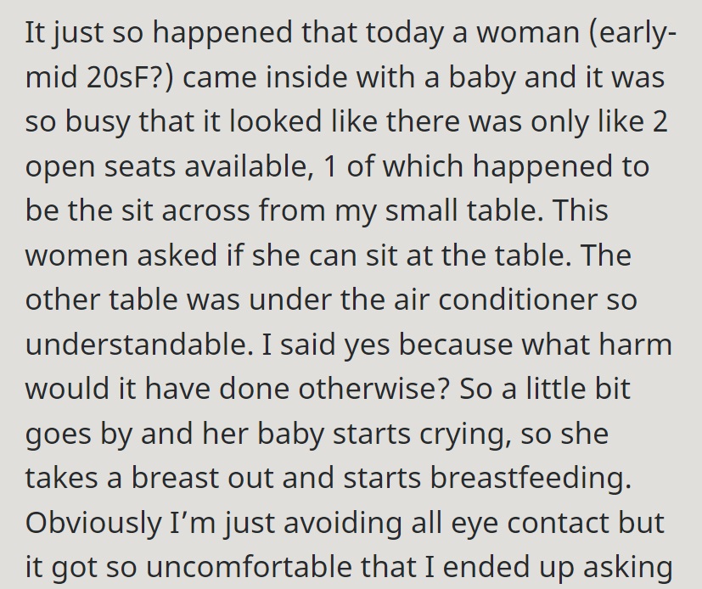Click the word 'women' starting sixth line
Screen dimensions: 702x589
coord(76,256)
